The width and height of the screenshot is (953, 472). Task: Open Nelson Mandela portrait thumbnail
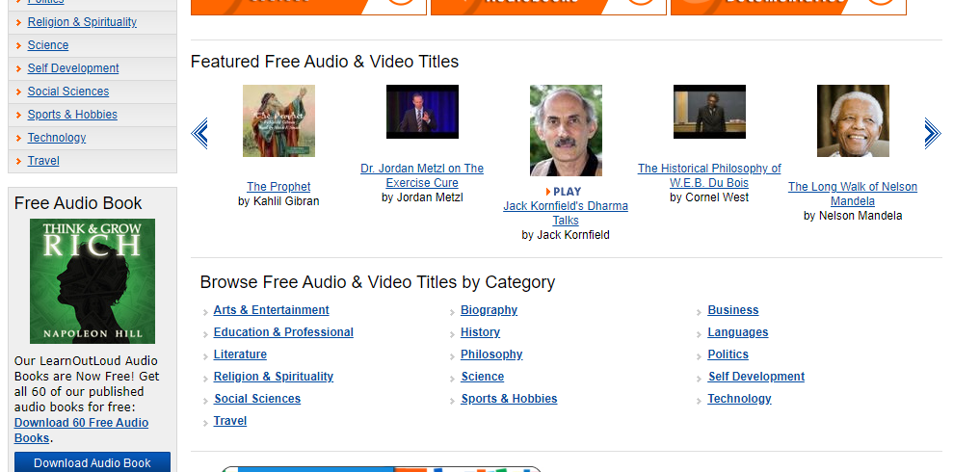point(853,120)
